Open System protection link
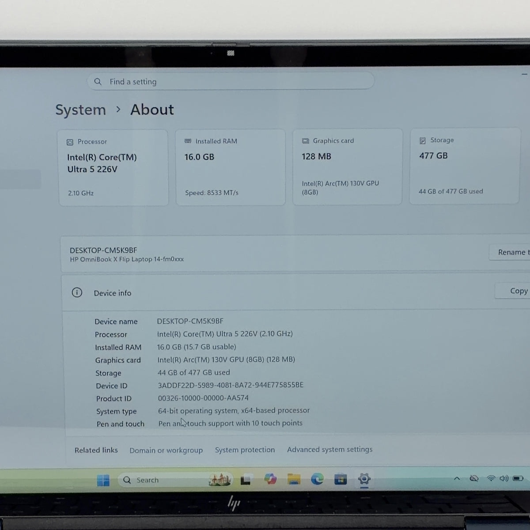Screen dimensions: 530x530 [x=245, y=450]
